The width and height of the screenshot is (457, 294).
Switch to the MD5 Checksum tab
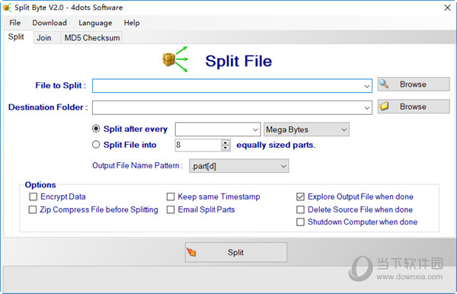(92, 38)
